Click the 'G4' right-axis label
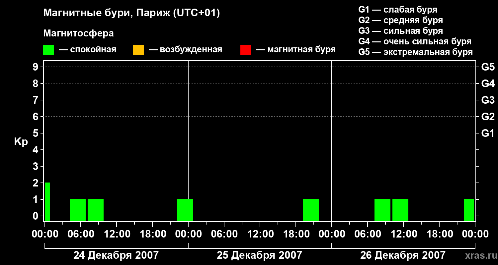Image resolution: width=498 pixels, height=265 pixels. pyautogui.click(x=488, y=84)
